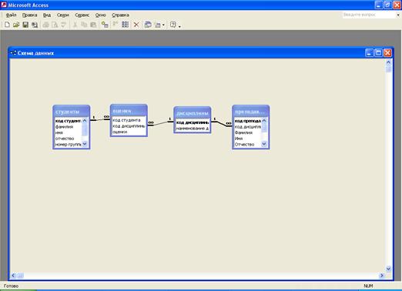Click the Show Table toolbar icon

click(105, 25)
